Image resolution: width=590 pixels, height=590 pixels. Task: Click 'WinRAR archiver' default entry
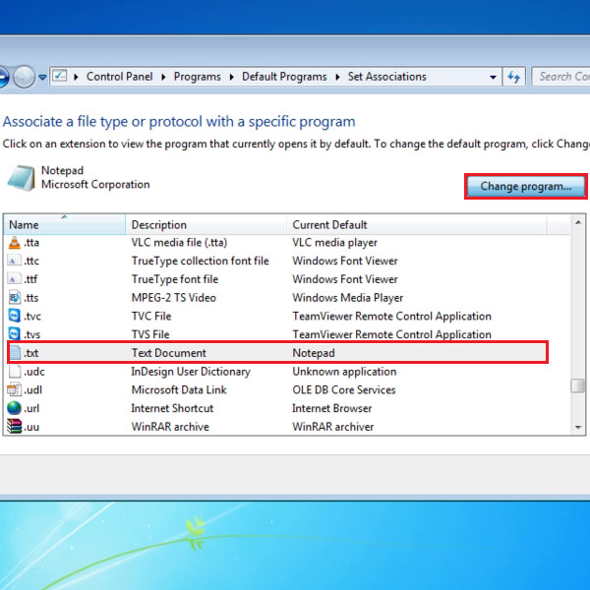coord(333,427)
